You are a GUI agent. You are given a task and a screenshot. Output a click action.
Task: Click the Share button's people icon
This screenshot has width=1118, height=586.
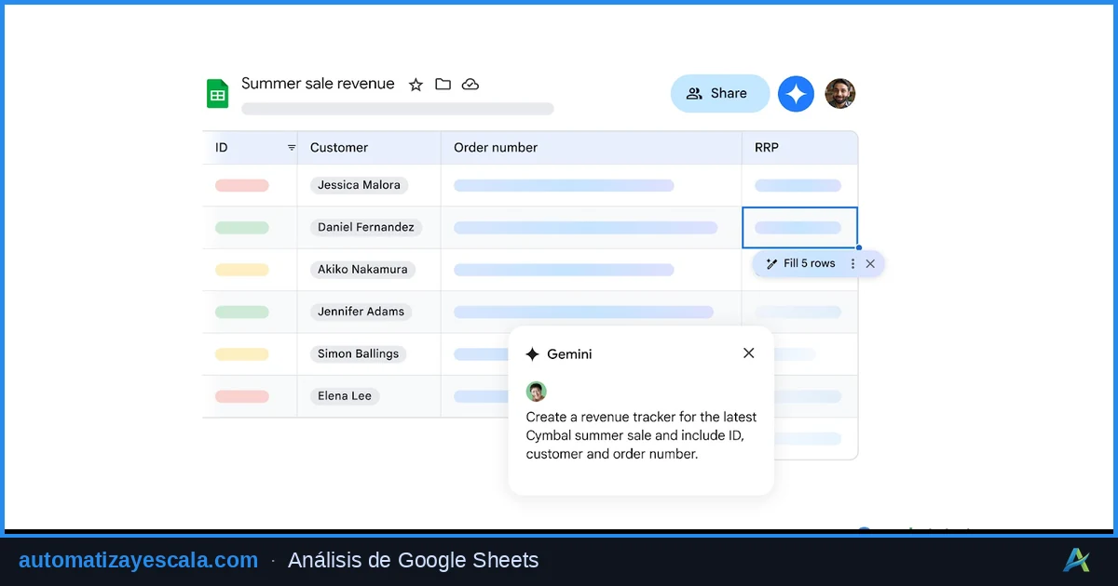(x=694, y=93)
